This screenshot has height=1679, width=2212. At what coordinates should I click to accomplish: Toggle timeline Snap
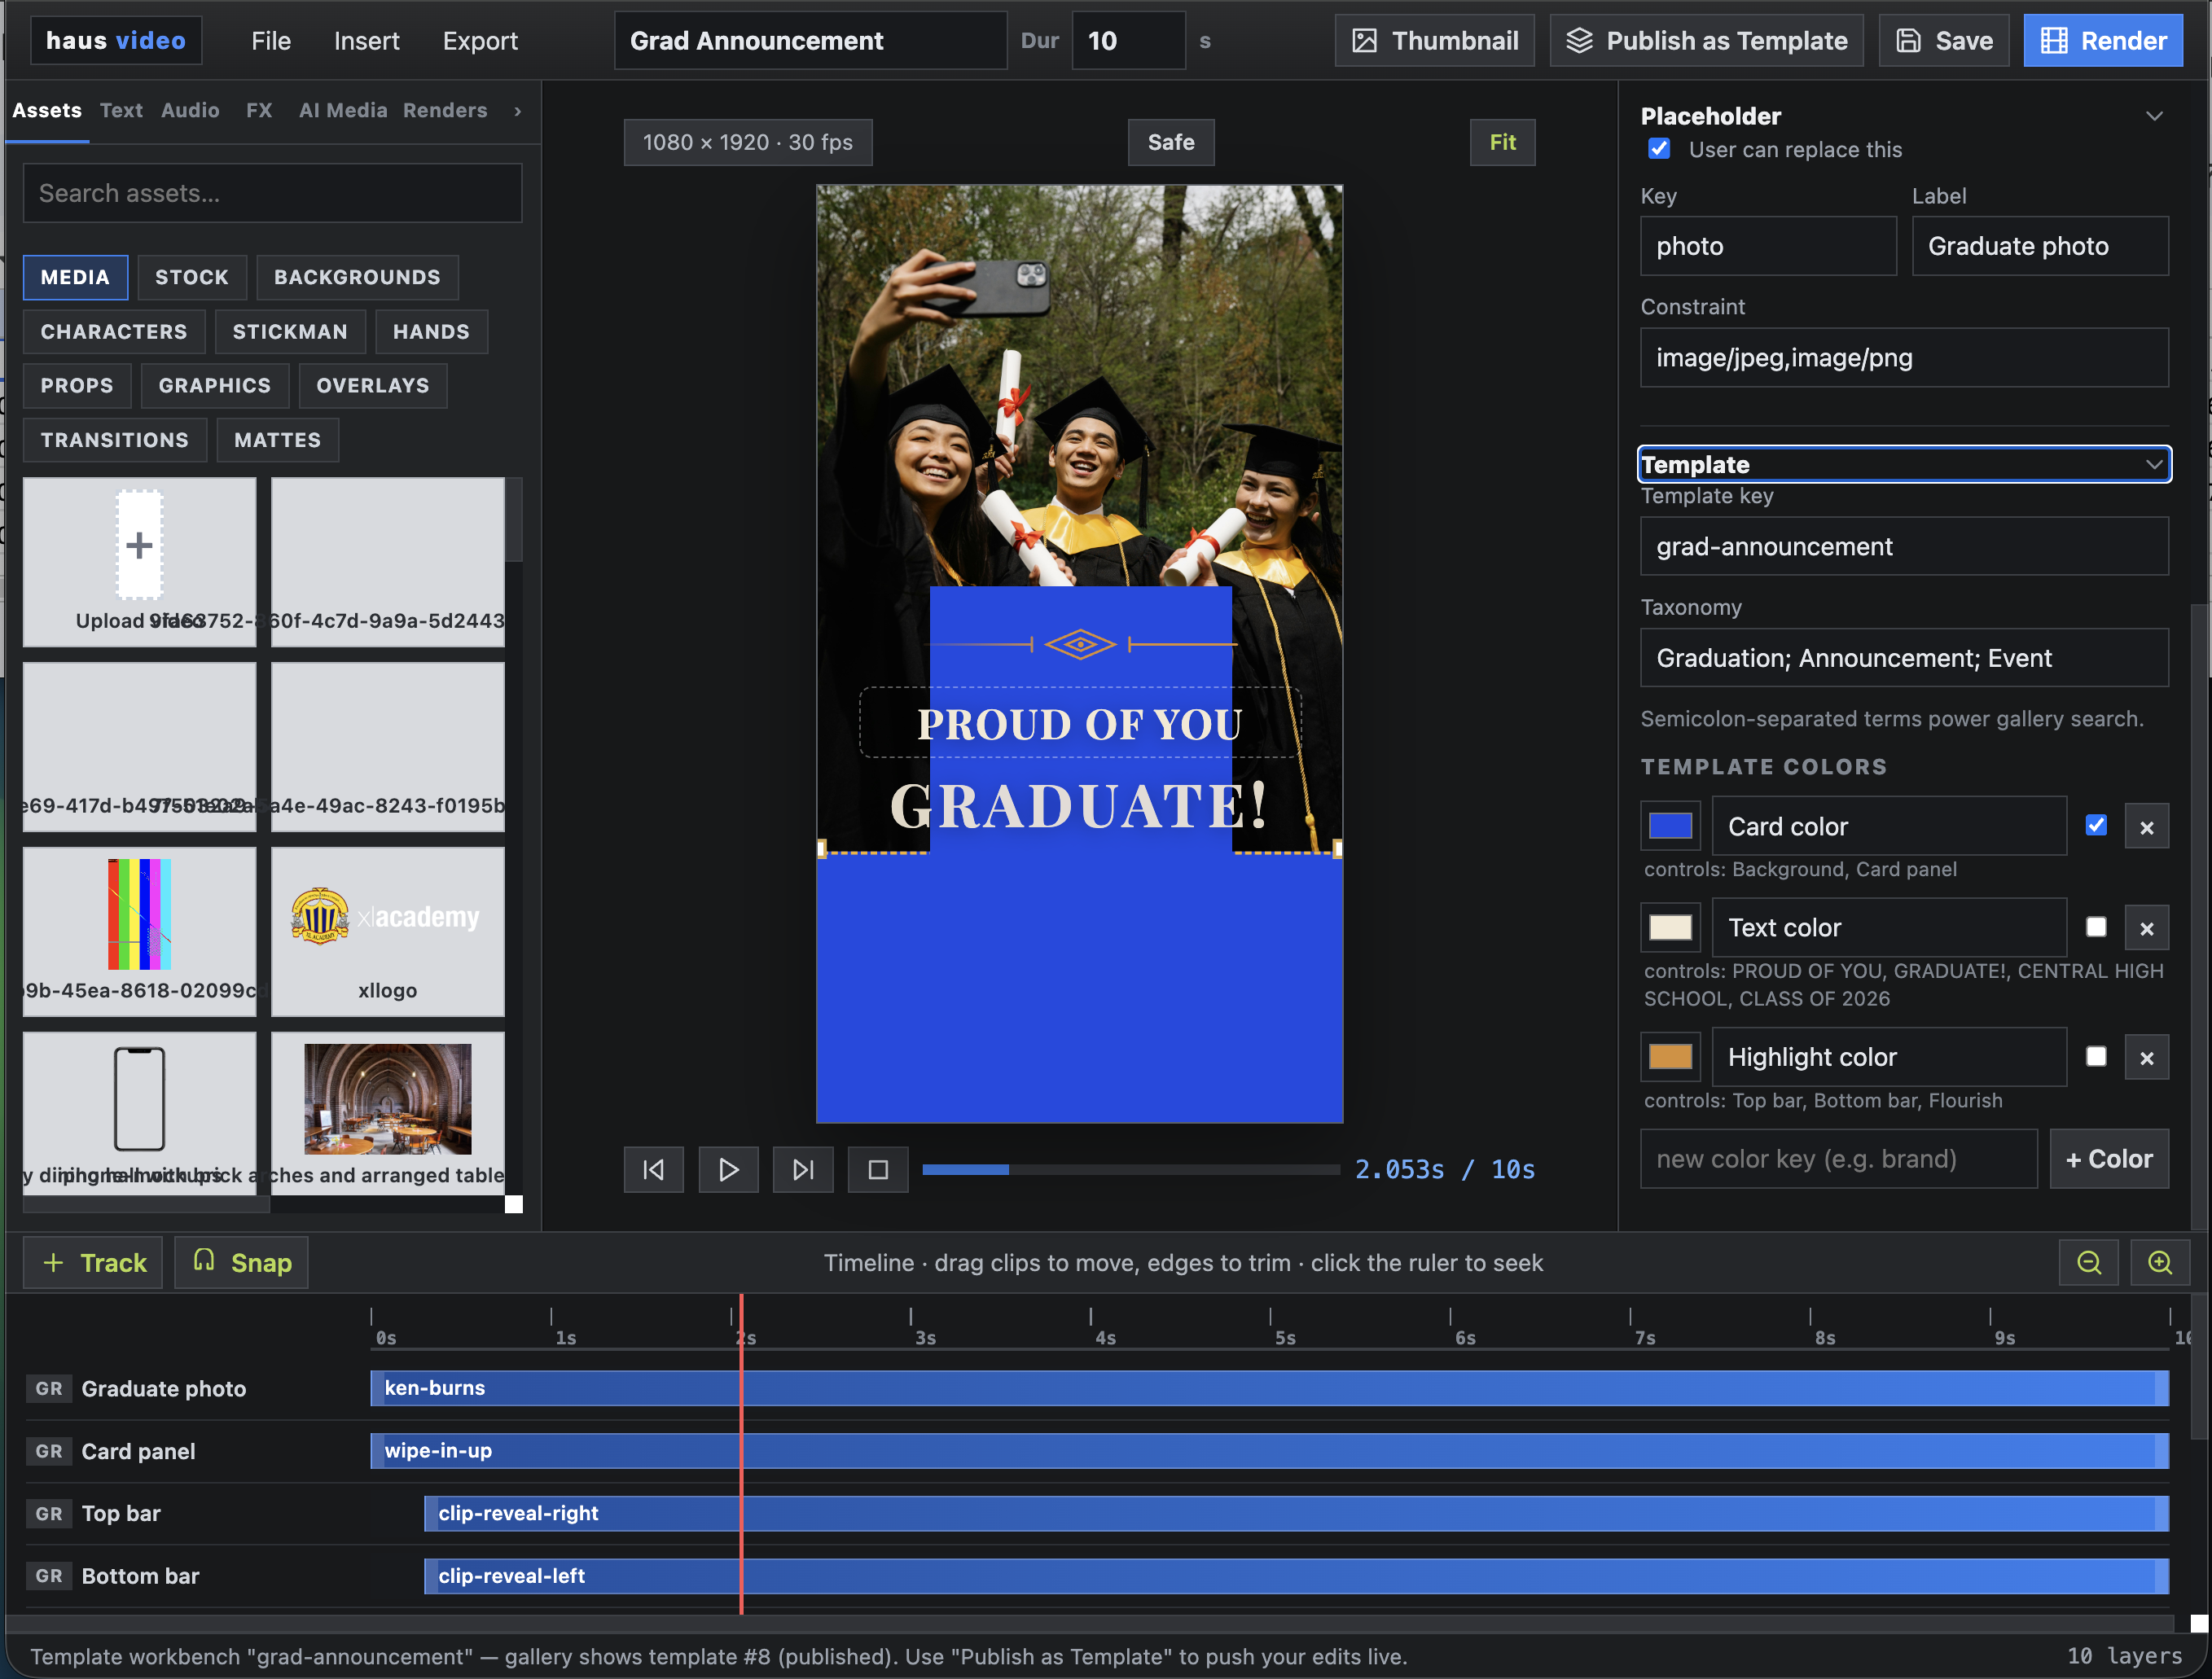tap(241, 1262)
